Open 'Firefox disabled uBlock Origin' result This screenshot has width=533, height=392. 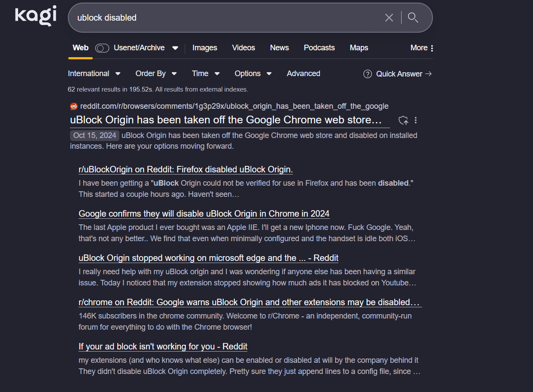(x=186, y=169)
